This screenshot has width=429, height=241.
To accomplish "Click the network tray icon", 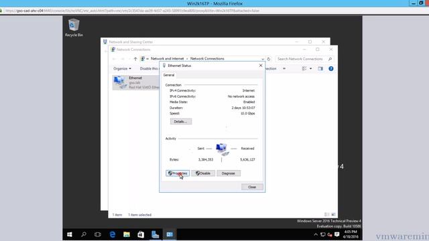I will (323, 234).
